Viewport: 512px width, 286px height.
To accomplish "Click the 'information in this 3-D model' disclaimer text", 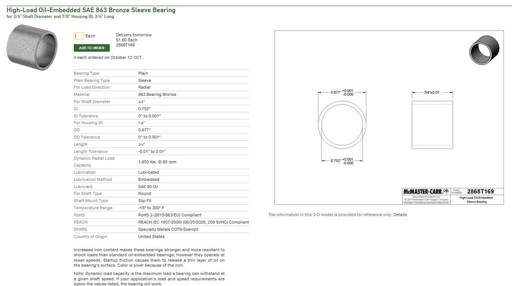I will point(330,215).
